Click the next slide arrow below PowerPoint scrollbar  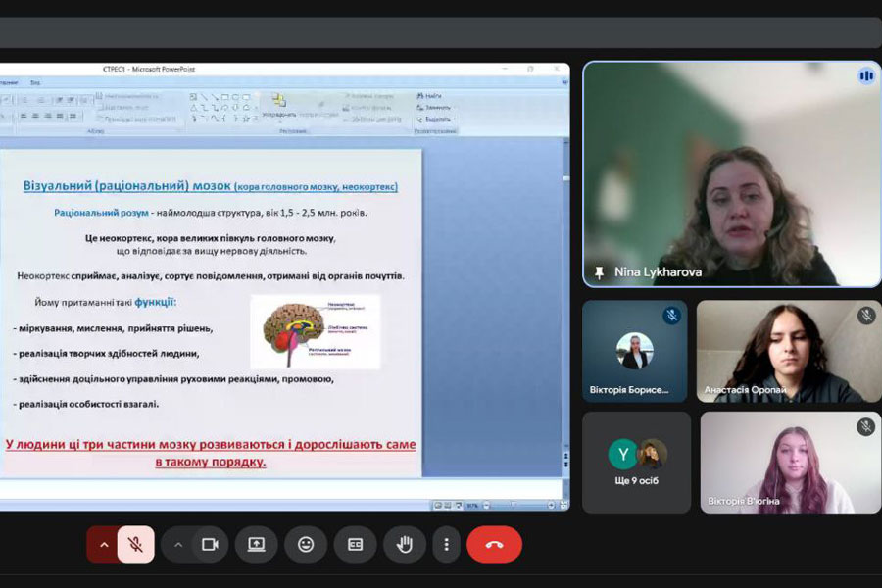coord(565,465)
